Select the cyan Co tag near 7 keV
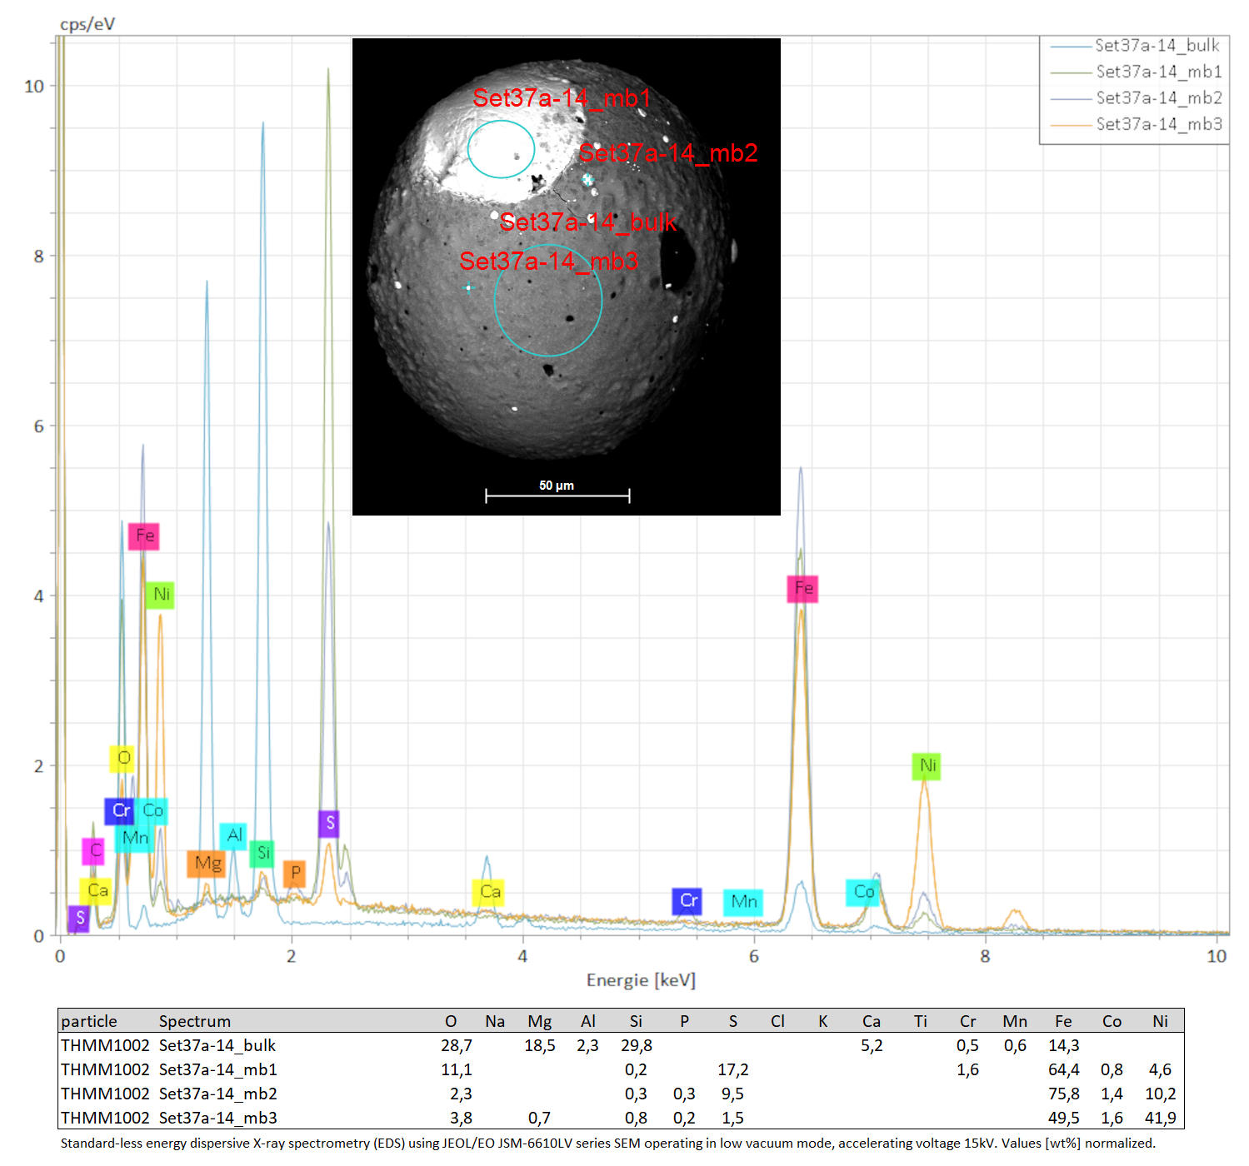This screenshot has width=1249, height=1166. pos(863,893)
